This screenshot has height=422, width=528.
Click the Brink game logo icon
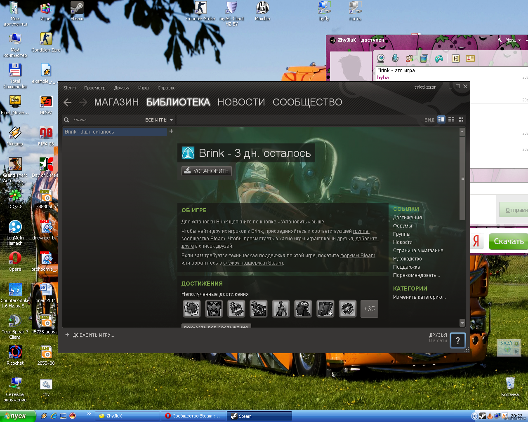(188, 153)
